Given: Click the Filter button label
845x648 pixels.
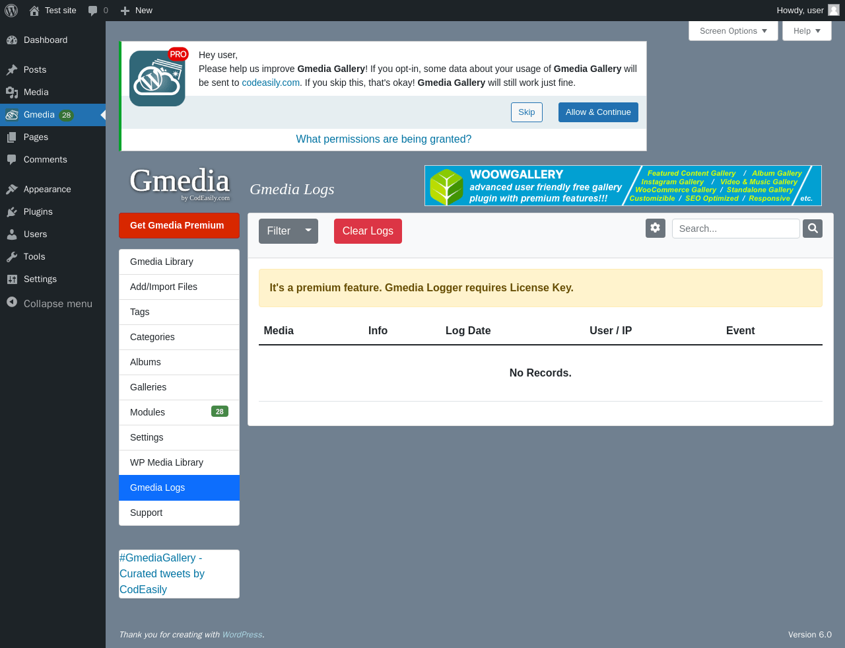Looking at the screenshot, I should tap(279, 231).
